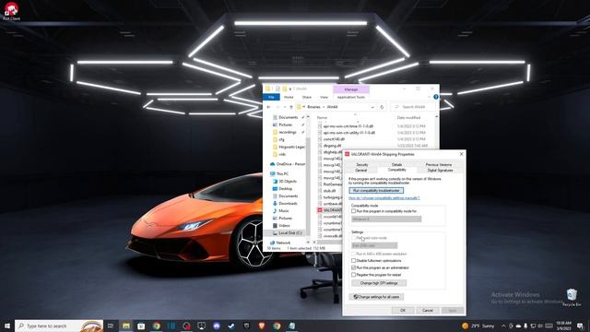Open the Share ribbon tab
The image size is (590, 332).
(x=307, y=97)
